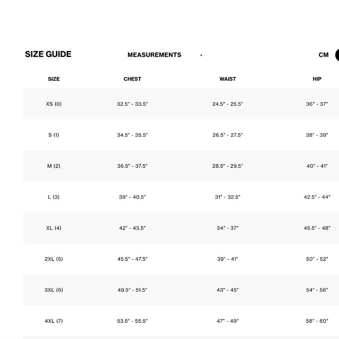Select the M (2) size row
339x339 pixels.
181,166
